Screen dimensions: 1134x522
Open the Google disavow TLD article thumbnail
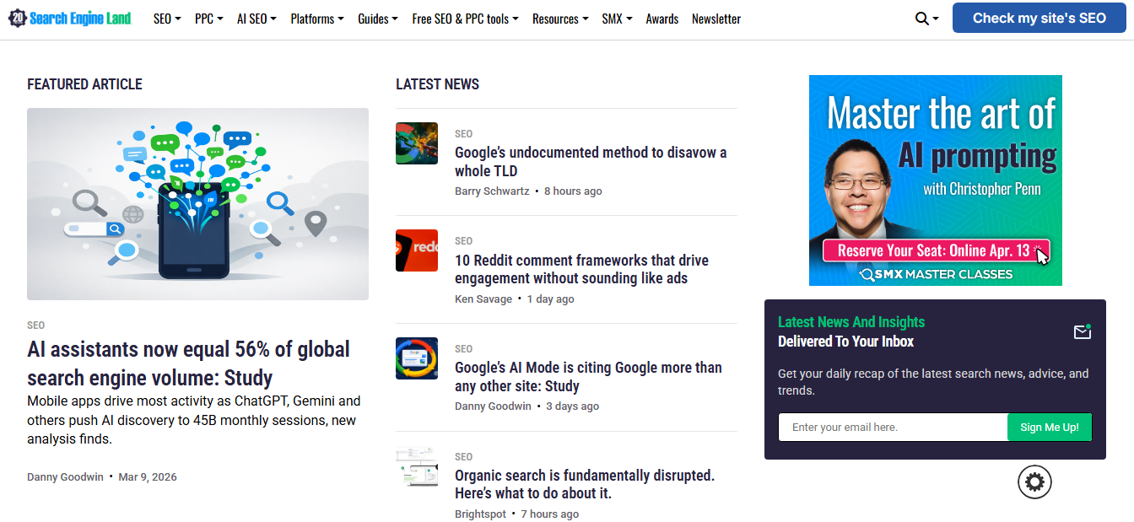tap(417, 143)
